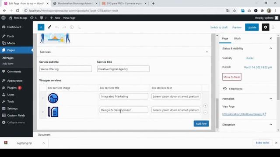
Task: Open the block inserter plus button
Action: [x=41, y=27]
